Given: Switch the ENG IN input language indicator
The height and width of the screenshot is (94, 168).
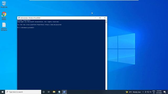Looking at the screenshot, I should point(154,92).
